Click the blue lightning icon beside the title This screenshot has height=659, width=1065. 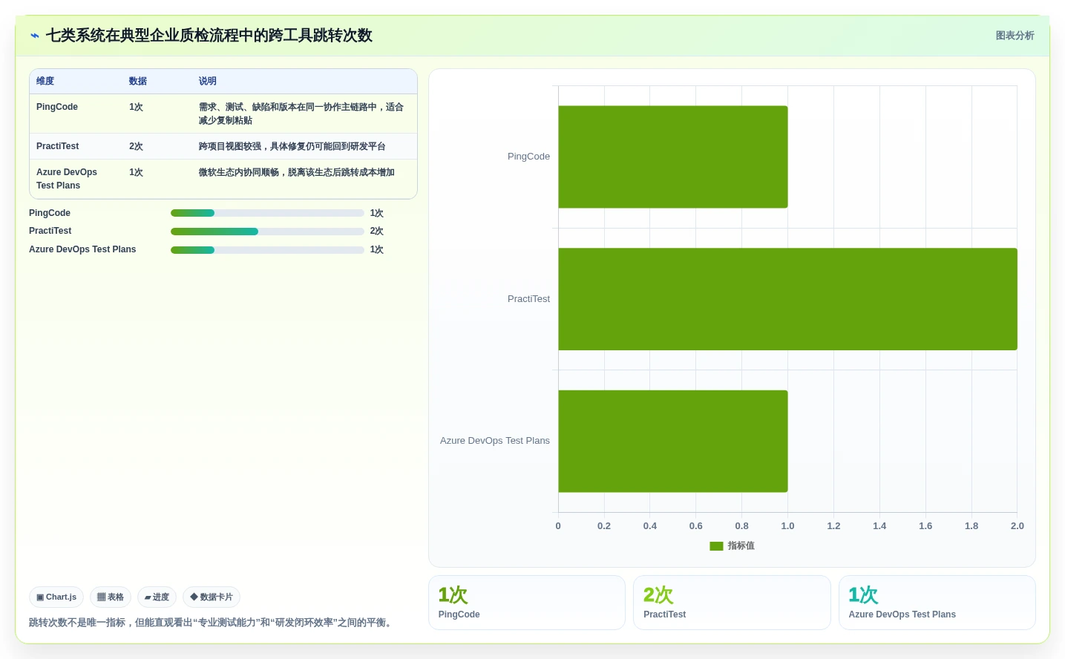coord(34,36)
